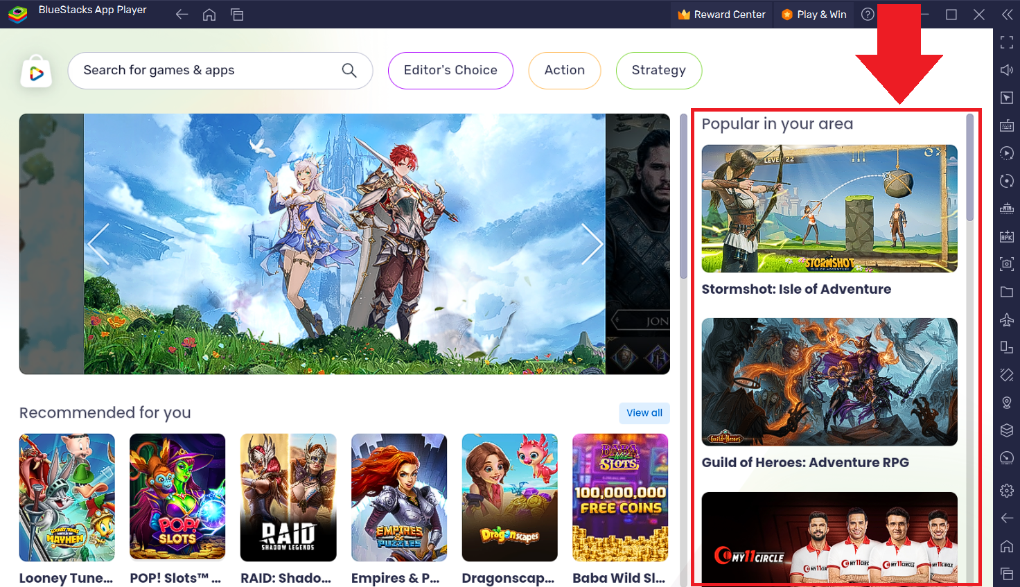1020x587 pixels.
Task: Click the stacked layers icon in sidebar
Action: coord(1007,430)
